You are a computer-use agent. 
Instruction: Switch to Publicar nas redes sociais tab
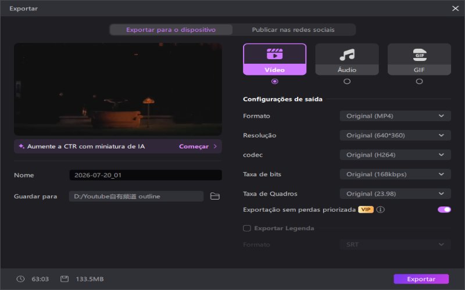tap(294, 30)
